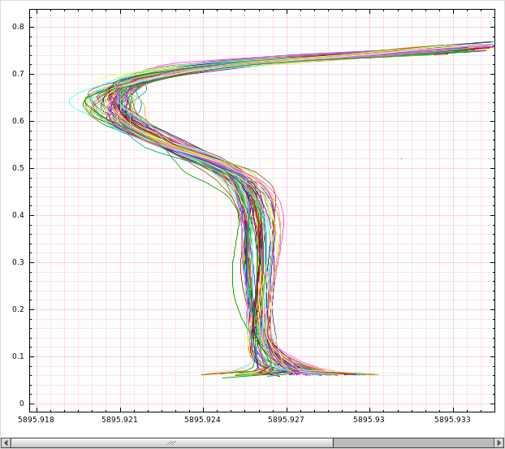This screenshot has height=449, width=505.
Task: Click the y-axis label 0.7
Action: (19, 74)
